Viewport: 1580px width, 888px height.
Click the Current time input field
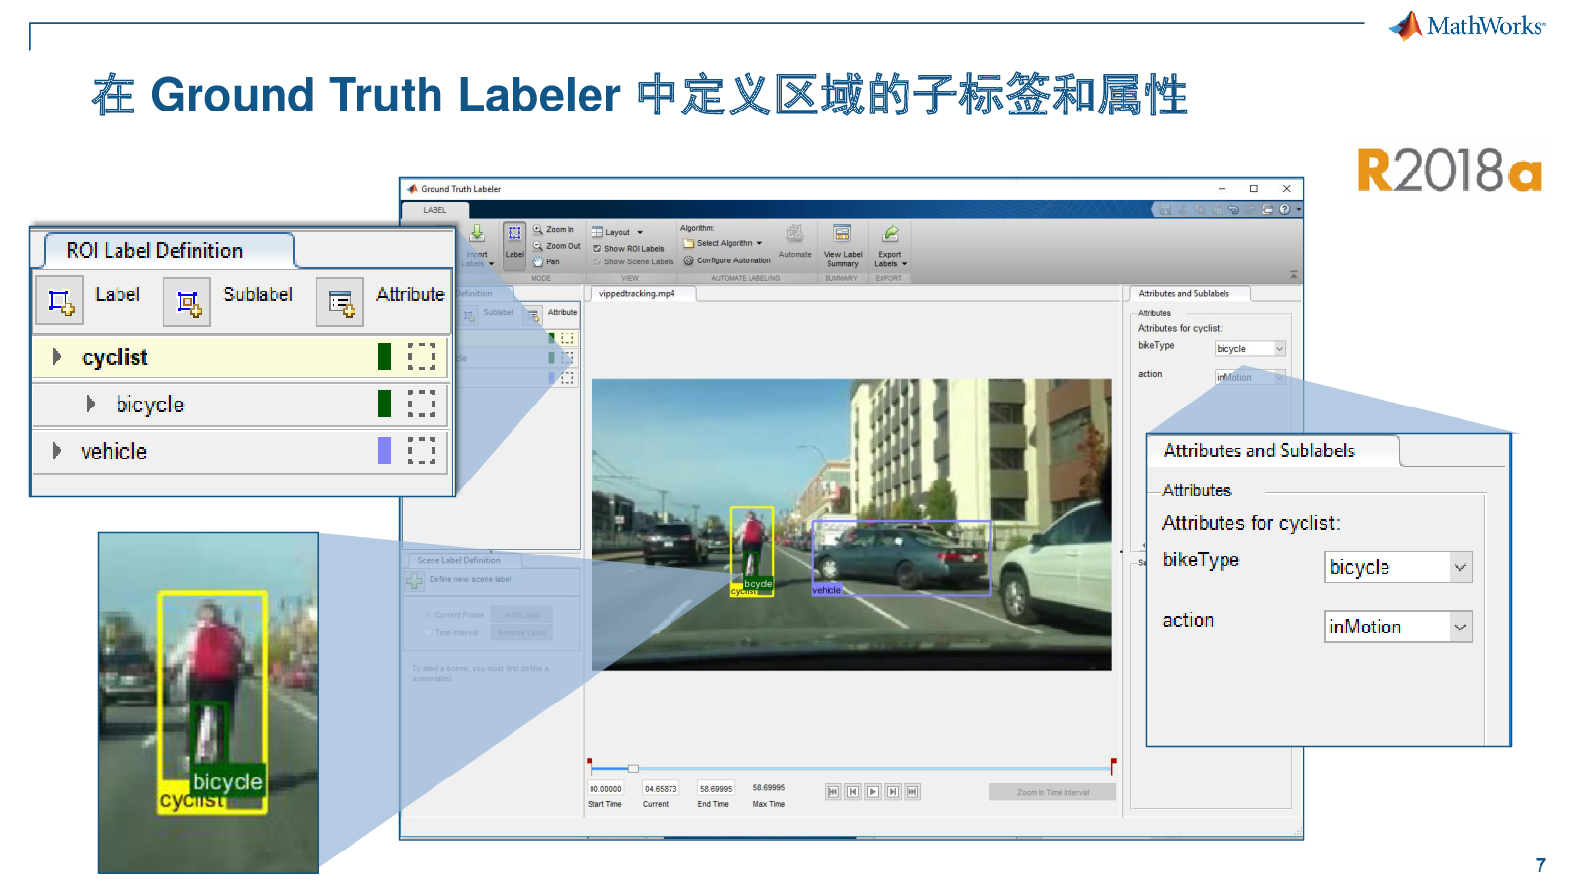pyautogui.click(x=661, y=789)
